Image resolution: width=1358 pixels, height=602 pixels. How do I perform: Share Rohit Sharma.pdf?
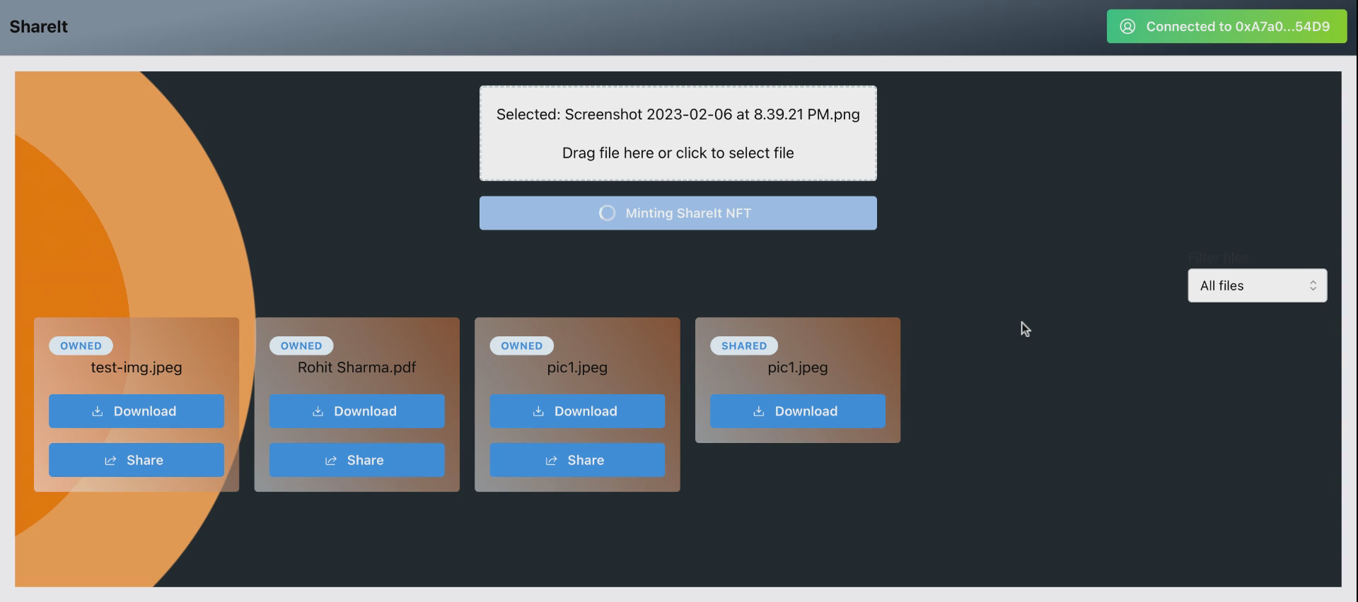356,460
